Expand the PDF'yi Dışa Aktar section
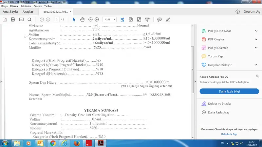 pos(256,32)
